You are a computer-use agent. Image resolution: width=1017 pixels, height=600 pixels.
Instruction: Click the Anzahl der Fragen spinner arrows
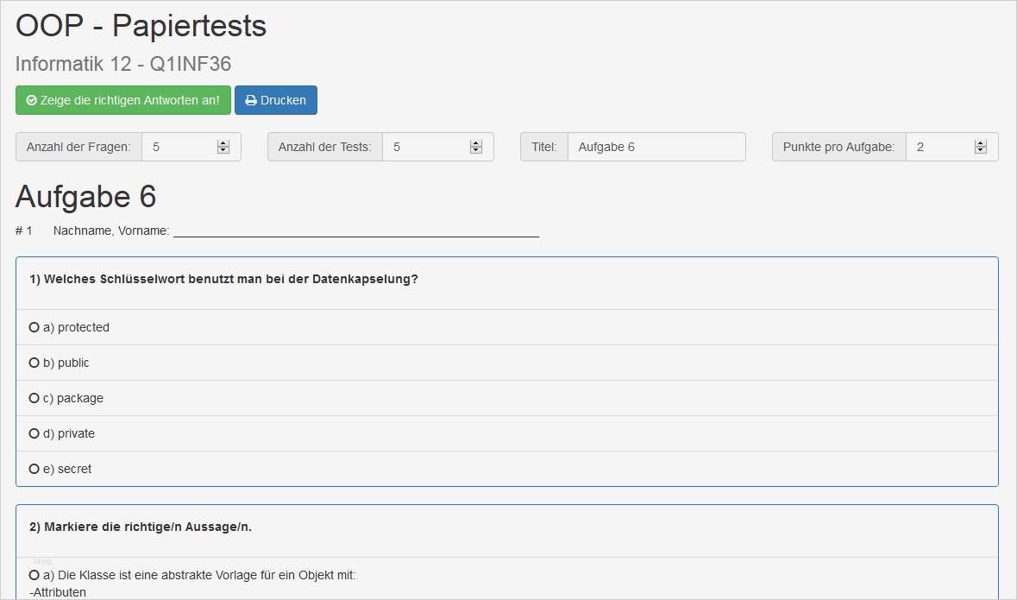click(x=223, y=147)
